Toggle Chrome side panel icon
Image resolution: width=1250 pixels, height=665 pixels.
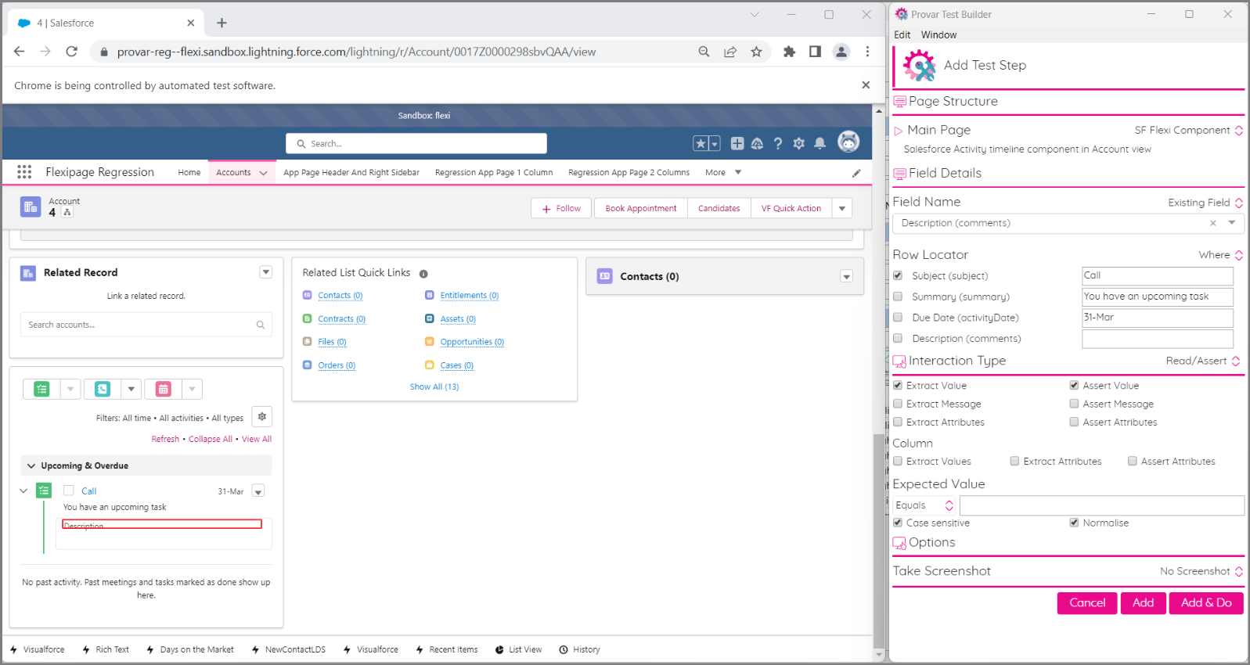815,52
